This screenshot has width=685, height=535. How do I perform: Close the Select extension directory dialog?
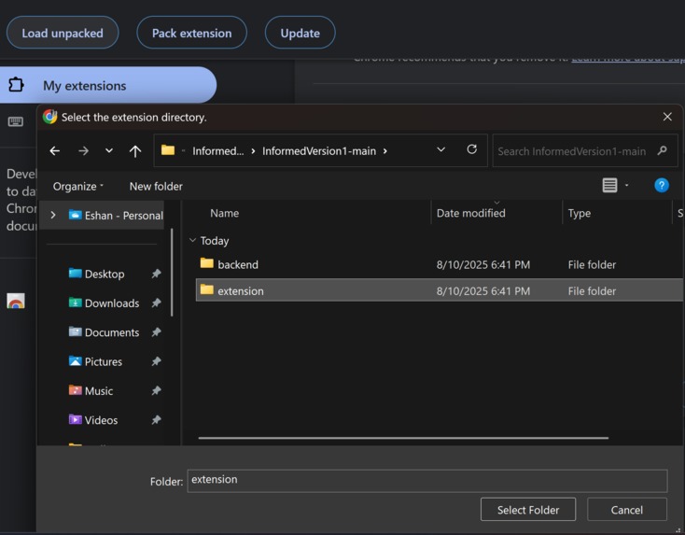667,117
